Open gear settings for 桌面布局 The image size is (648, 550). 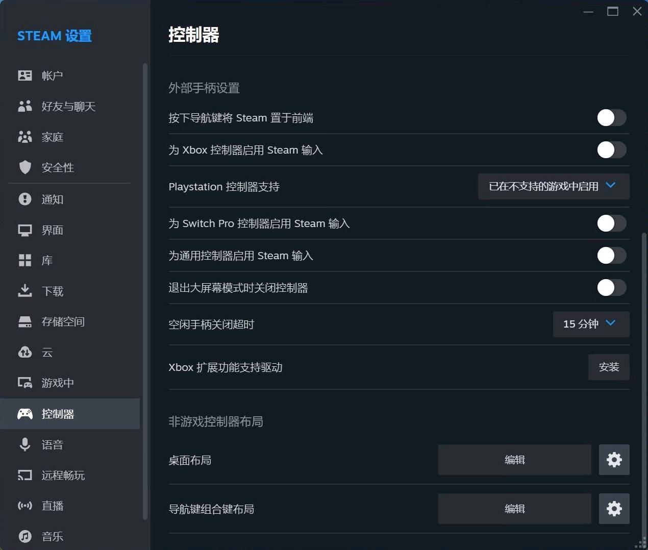614,460
